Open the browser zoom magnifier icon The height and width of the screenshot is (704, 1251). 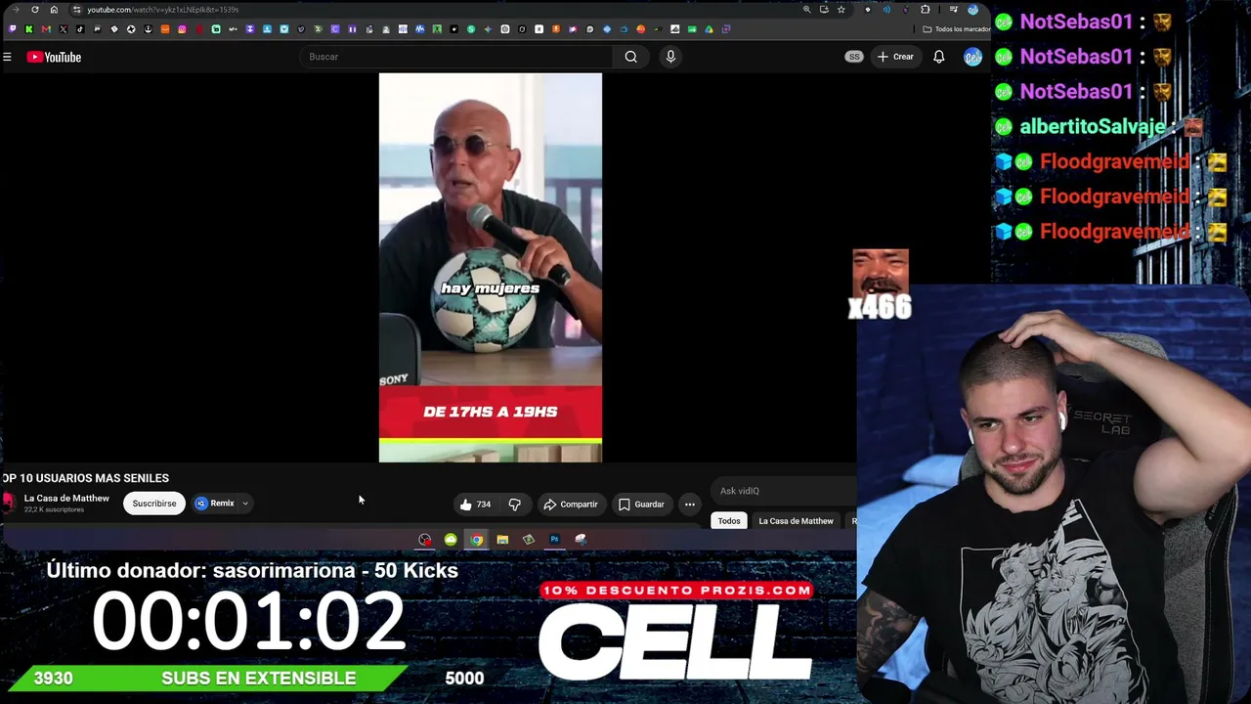[x=806, y=10]
